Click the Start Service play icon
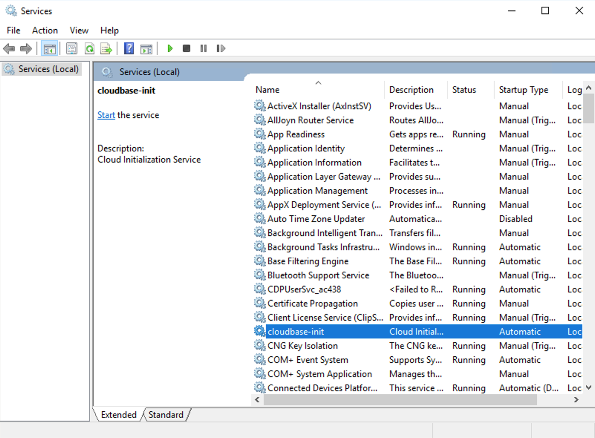This screenshot has height=438, width=595. (170, 49)
